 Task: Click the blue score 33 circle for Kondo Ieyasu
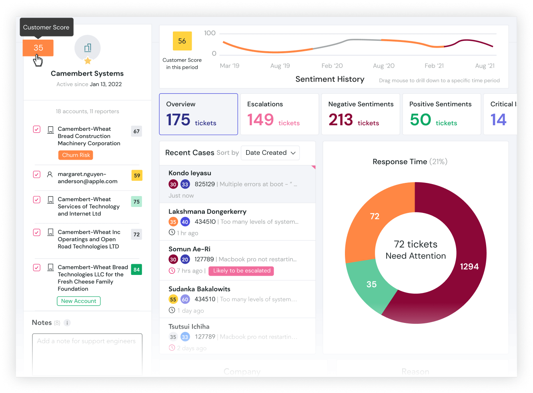185,184
